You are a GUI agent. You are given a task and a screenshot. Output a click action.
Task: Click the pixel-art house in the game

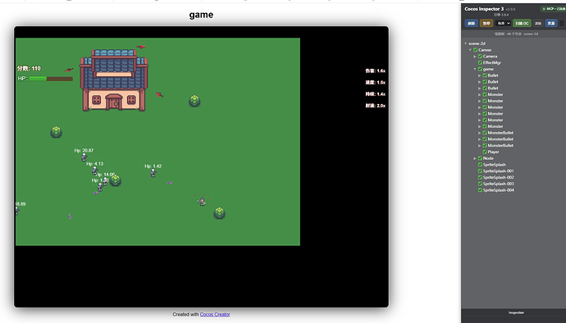pos(114,80)
